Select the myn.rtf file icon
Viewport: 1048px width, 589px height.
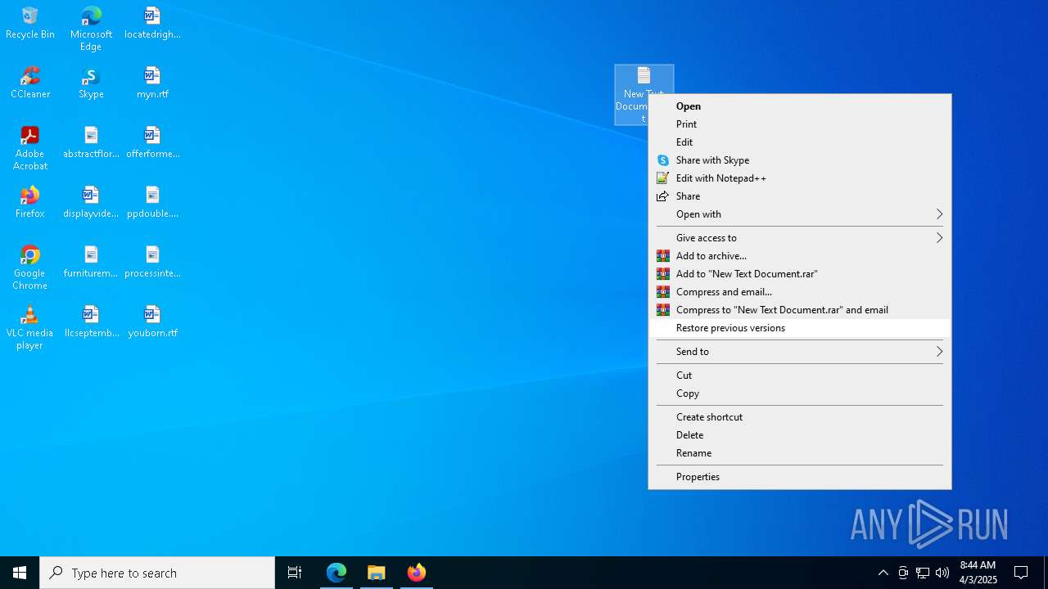(152, 83)
